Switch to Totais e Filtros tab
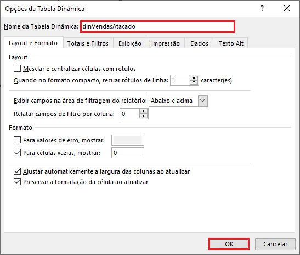Screen dimensions: 300x255 point(88,43)
